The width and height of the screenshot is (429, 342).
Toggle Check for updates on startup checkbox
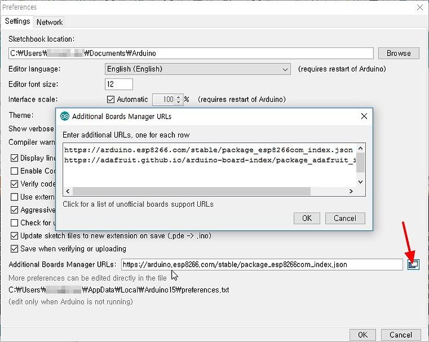pos(14,223)
